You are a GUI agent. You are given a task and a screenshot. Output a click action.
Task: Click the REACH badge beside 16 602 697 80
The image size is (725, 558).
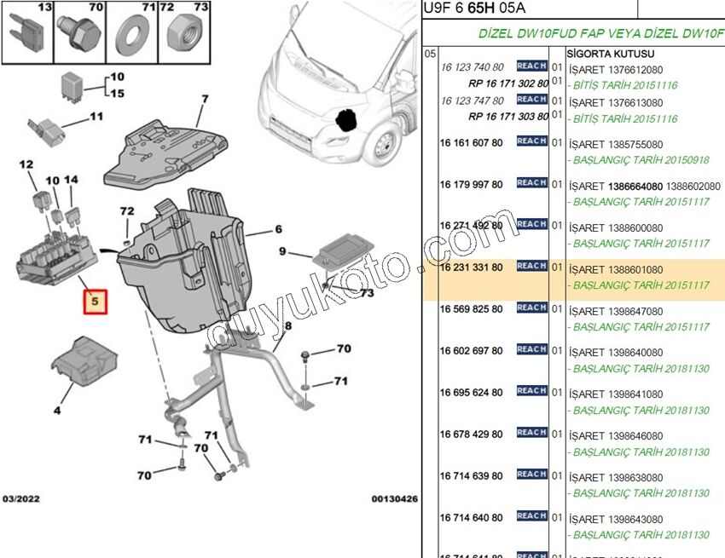[x=533, y=350]
